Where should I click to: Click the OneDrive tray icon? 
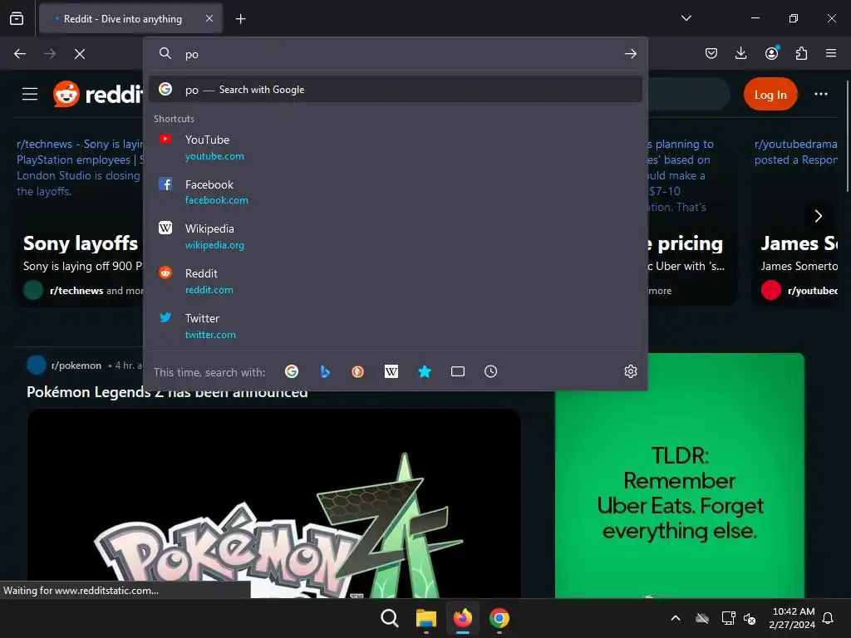click(x=702, y=618)
